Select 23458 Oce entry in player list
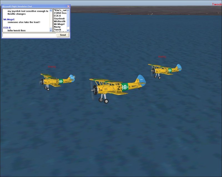This screenshot has width=222, height=177. [x=60, y=13]
